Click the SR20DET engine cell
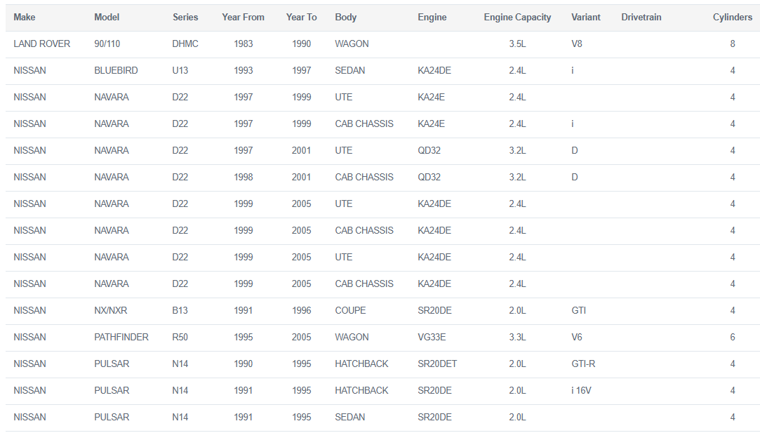The image size is (760, 433). 437,364
